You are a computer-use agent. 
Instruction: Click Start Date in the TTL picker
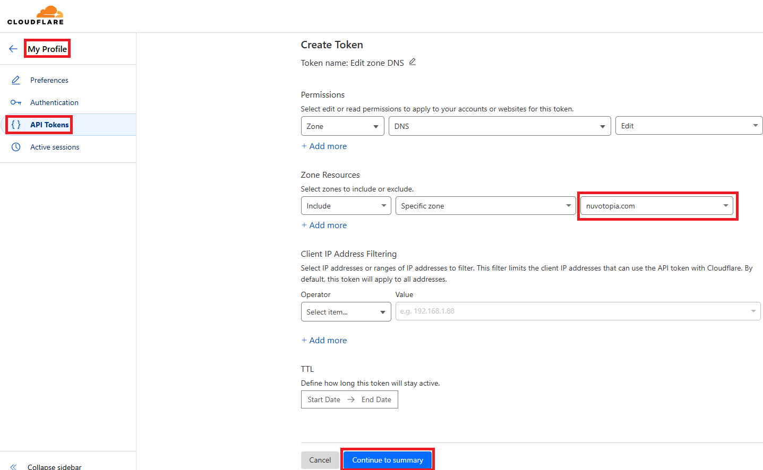pyautogui.click(x=324, y=399)
